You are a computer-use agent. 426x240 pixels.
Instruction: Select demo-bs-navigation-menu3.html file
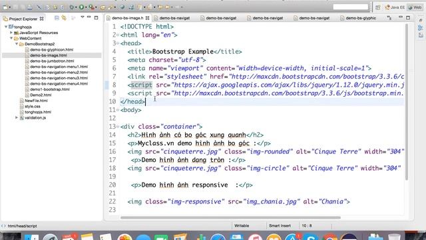click(x=59, y=78)
